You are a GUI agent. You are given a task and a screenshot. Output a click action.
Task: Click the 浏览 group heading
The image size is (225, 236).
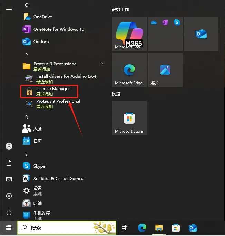(116, 94)
